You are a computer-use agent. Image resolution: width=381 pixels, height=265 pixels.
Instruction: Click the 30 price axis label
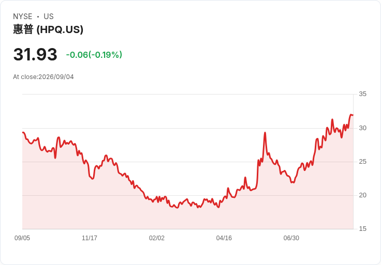pyautogui.click(x=362, y=128)
